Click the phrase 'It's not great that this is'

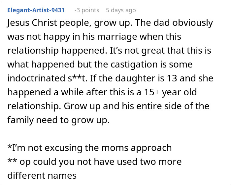161,51
